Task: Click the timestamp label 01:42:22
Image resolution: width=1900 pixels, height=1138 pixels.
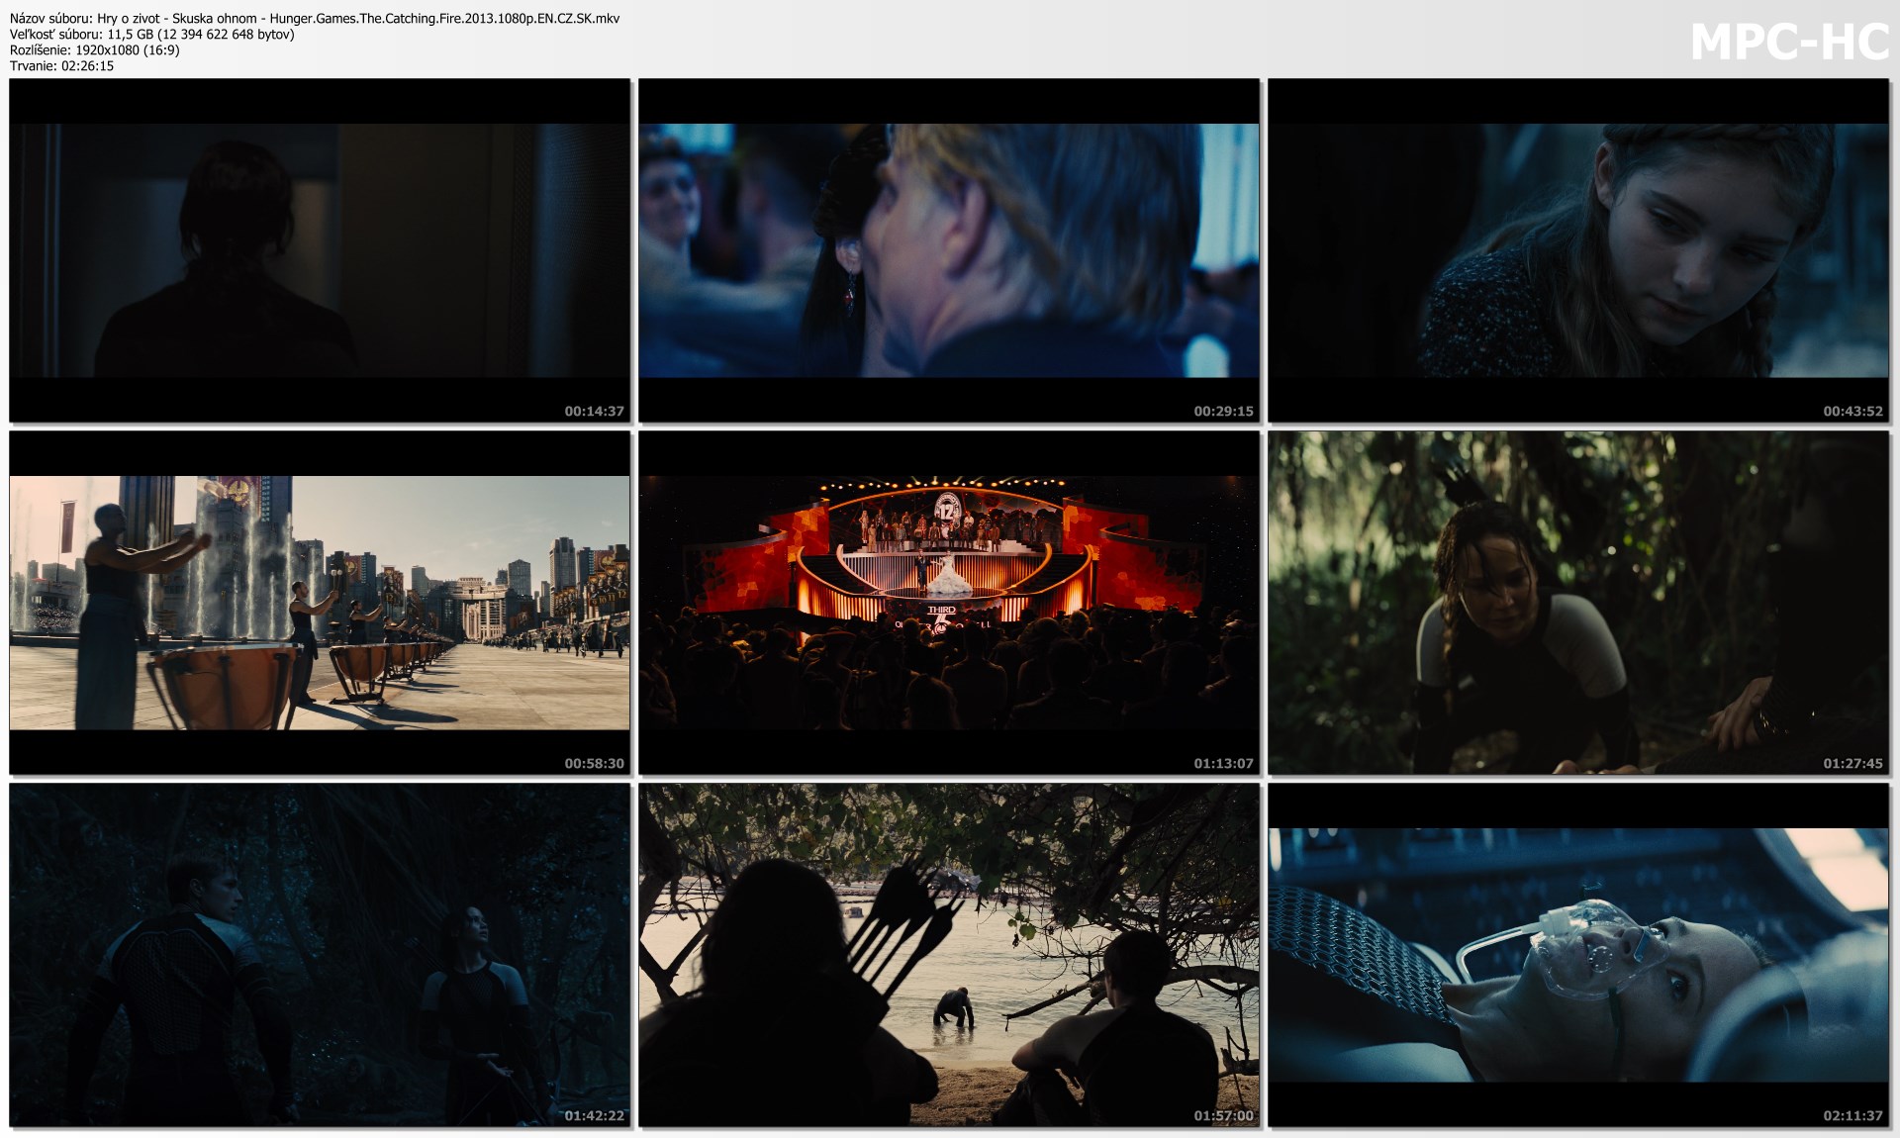Action: coord(594,1115)
